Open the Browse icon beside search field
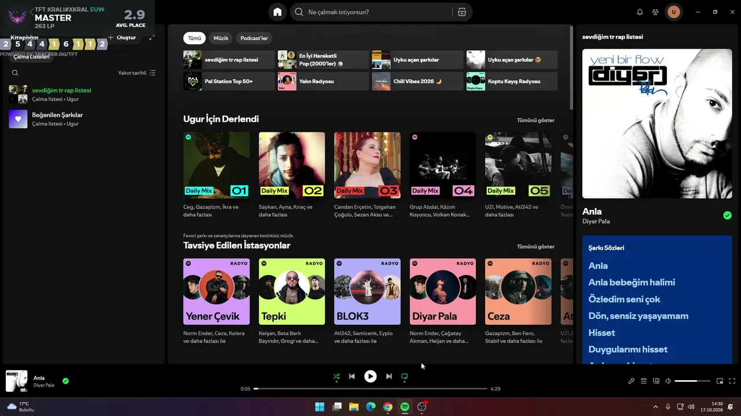 pos(461,12)
